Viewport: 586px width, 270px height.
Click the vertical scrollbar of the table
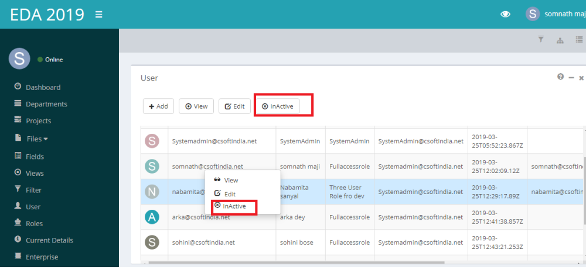584,191
